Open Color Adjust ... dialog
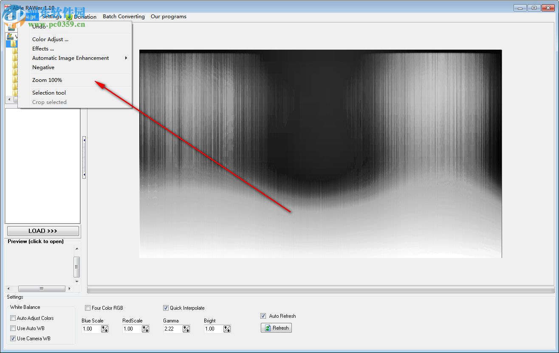The height and width of the screenshot is (353, 559). 75,39
